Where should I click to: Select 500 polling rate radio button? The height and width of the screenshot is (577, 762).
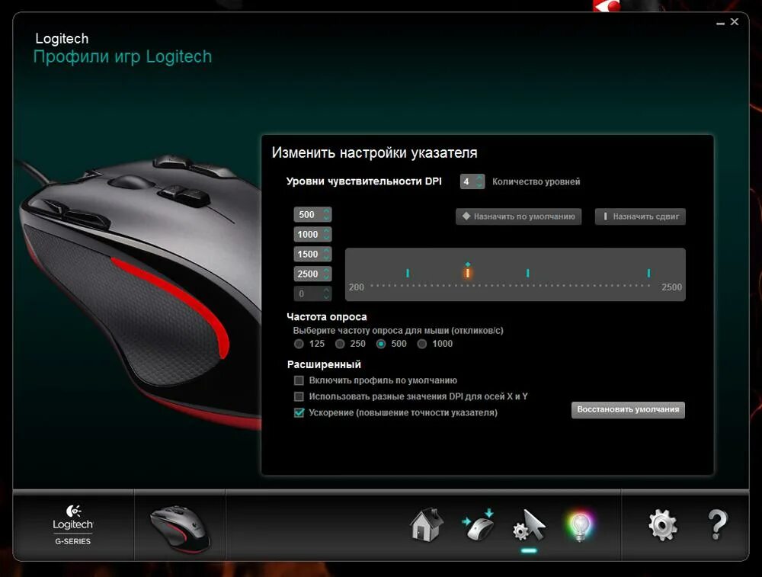381,345
